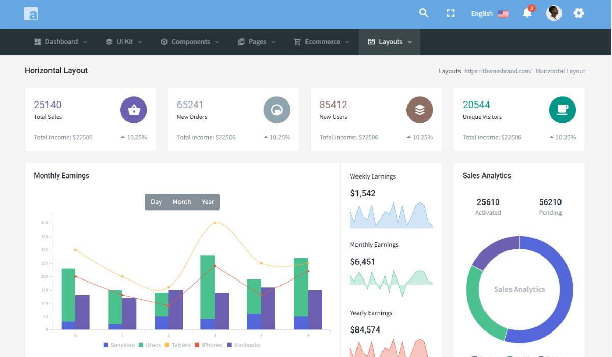Open the English language dropdown

point(490,14)
